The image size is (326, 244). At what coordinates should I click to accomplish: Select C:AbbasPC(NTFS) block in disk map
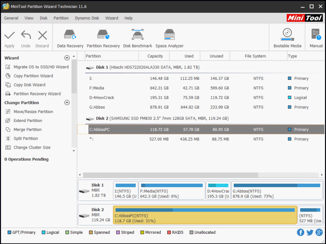205,215
